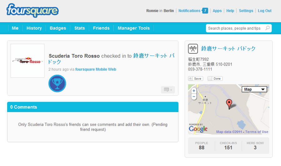Screen dimensions: 281x166
Task: Click the foursquare Mobile Web link
Action: point(96,69)
